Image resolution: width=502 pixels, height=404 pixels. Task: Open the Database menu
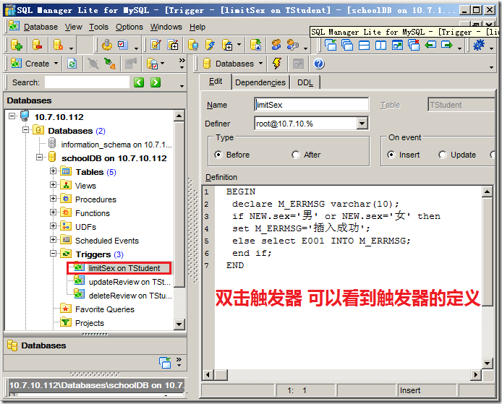point(41,27)
